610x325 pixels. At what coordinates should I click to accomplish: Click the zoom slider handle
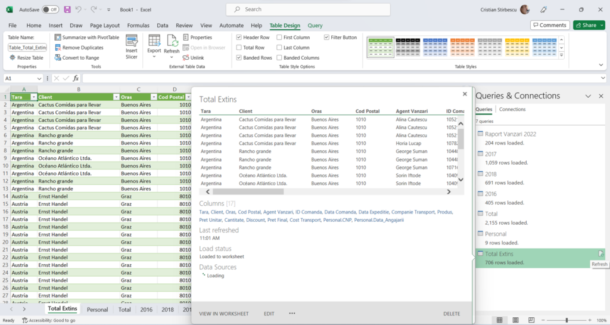(x=567, y=320)
